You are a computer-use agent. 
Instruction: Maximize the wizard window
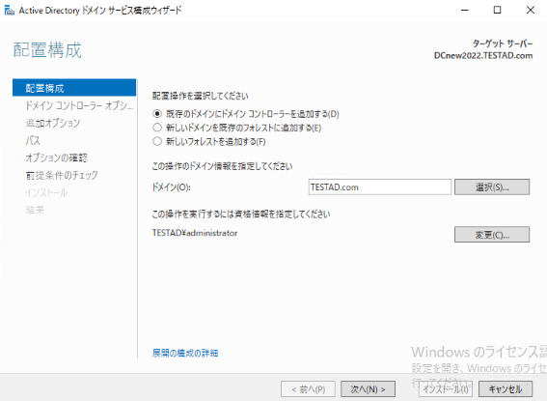click(x=497, y=10)
